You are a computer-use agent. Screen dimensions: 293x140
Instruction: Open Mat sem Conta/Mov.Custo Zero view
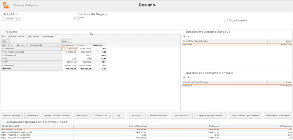tap(57, 116)
